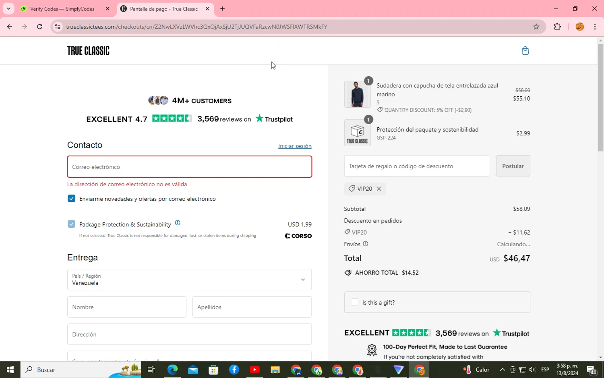The height and width of the screenshot is (378, 604).
Task: Click the 100-Day Perfect Fit guarantee badge icon
Action: tap(372, 350)
